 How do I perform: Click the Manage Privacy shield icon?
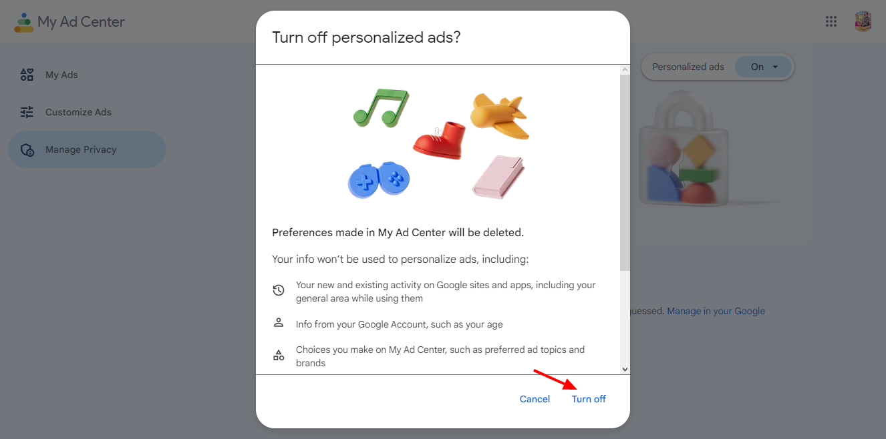coord(27,150)
